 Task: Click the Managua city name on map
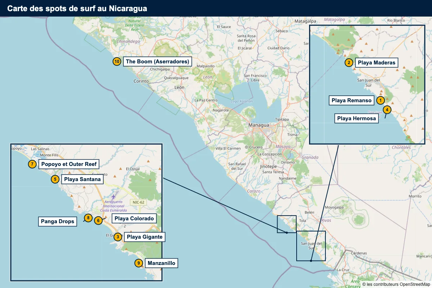258,125
